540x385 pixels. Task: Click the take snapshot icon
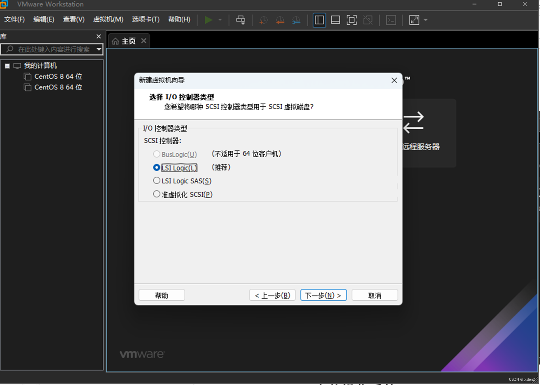coord(263,20)
